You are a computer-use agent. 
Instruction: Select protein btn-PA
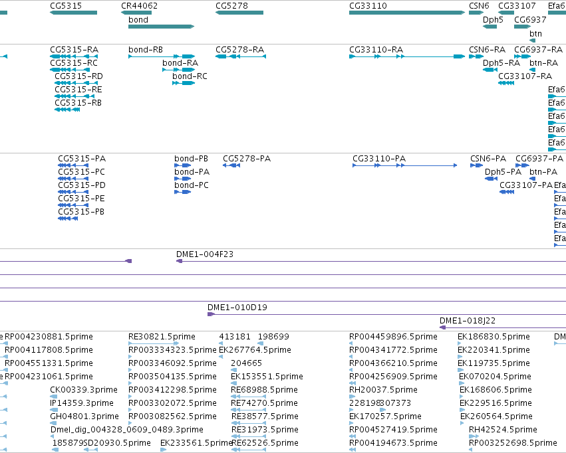coord(533,179)
